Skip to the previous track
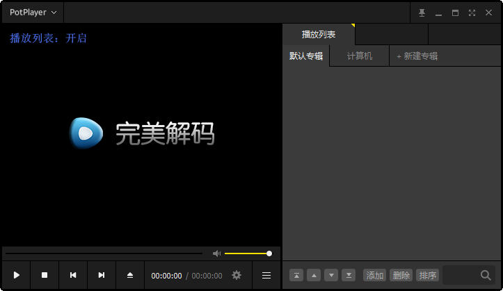 click(x=73, y=275)
